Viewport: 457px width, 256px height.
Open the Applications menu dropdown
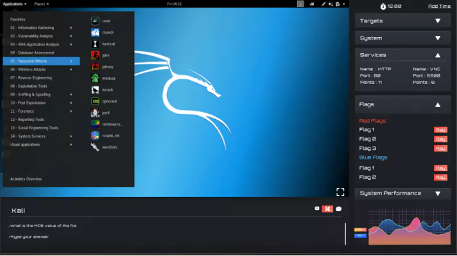[x=15, y=4]
